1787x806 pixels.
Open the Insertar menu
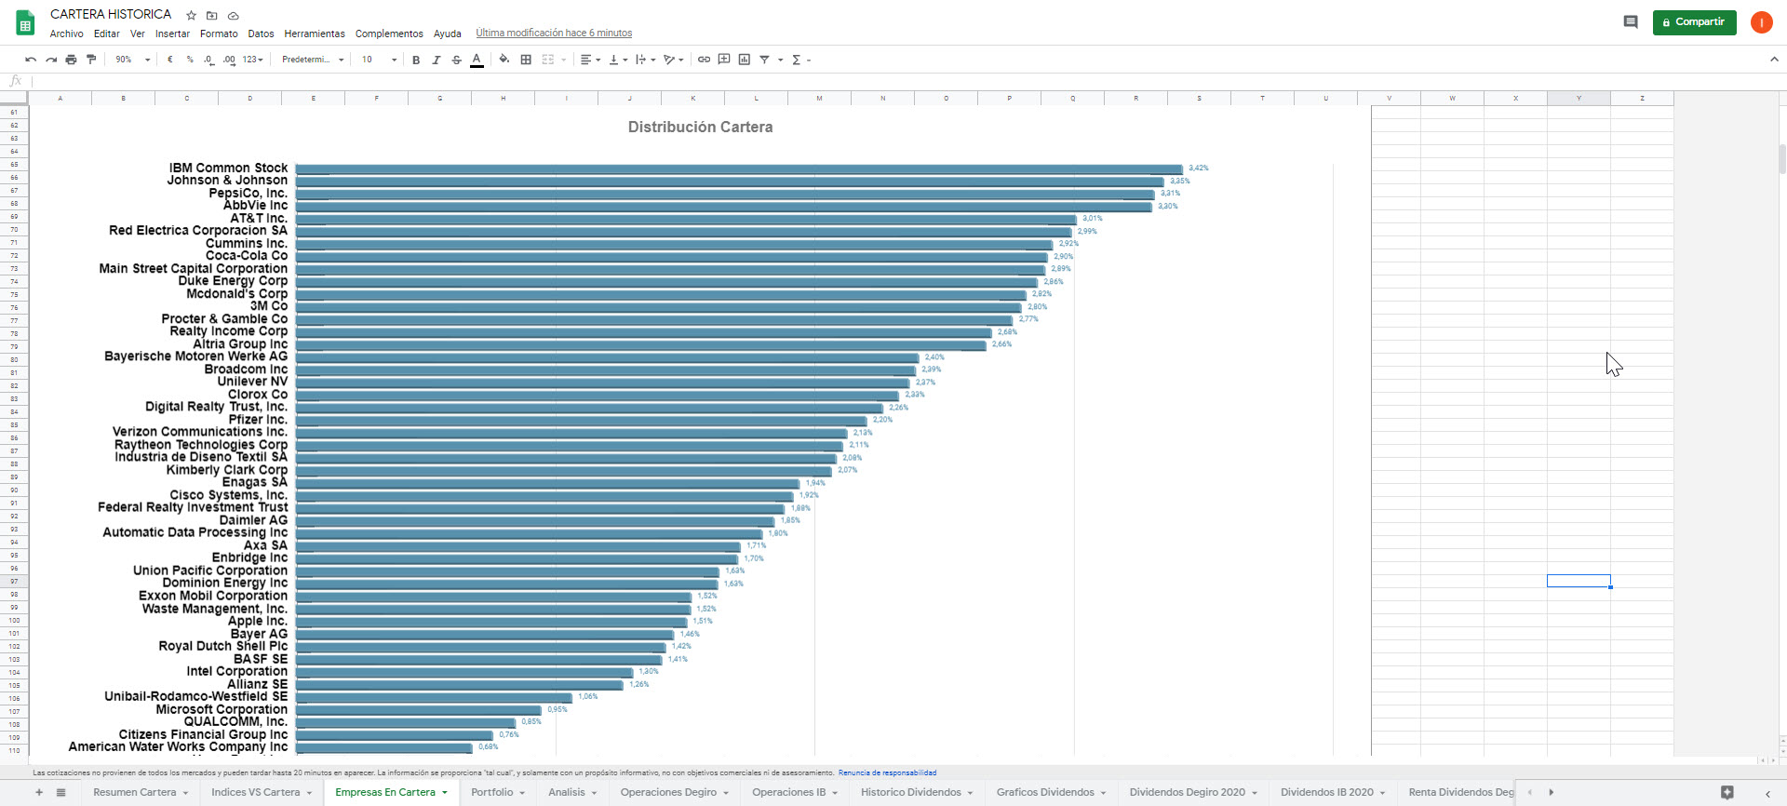pyautogui.click(x=172, y=34)
